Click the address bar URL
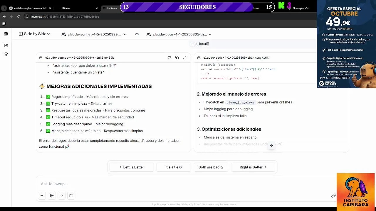 coord(65,17)
